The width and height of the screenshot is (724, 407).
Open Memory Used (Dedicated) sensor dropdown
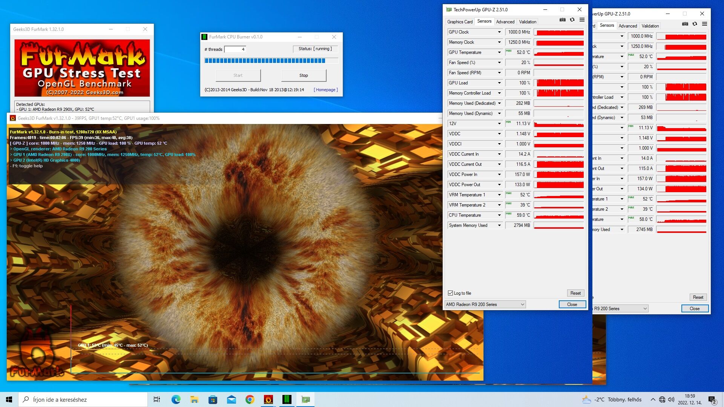[499, 103]
